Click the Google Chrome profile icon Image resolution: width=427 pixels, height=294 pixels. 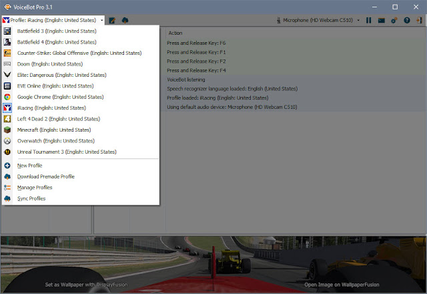(7, 97)
